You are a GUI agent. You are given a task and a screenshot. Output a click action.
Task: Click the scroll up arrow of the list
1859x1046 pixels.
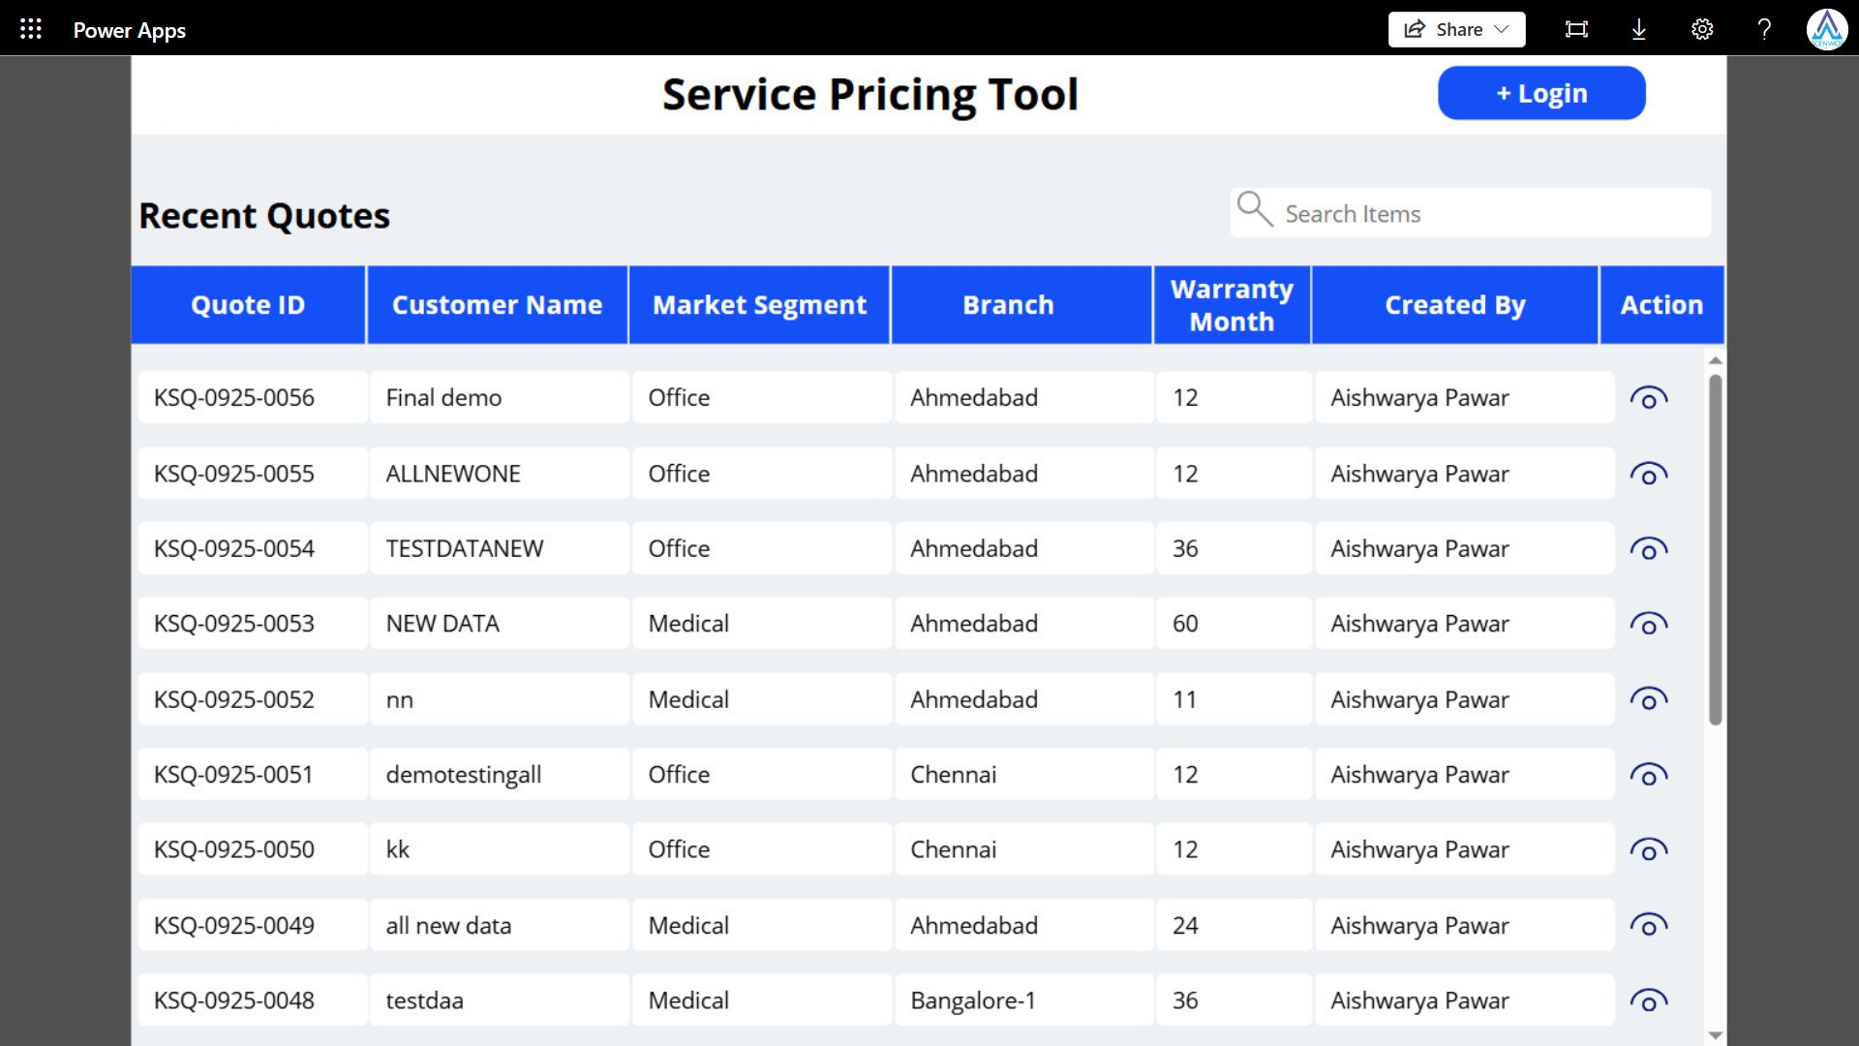[1715, 360]
